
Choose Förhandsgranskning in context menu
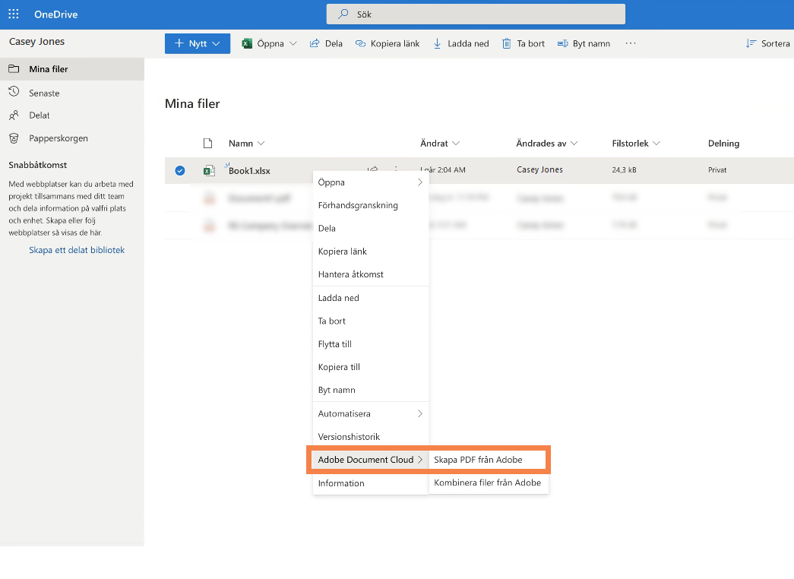[371, 205]
